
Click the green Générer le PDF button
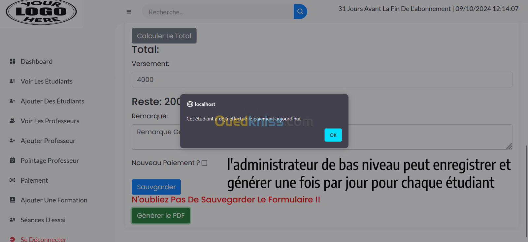161,216
